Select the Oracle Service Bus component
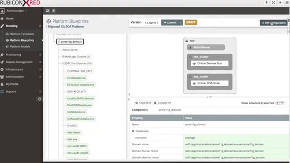 (x=209, y=63)
